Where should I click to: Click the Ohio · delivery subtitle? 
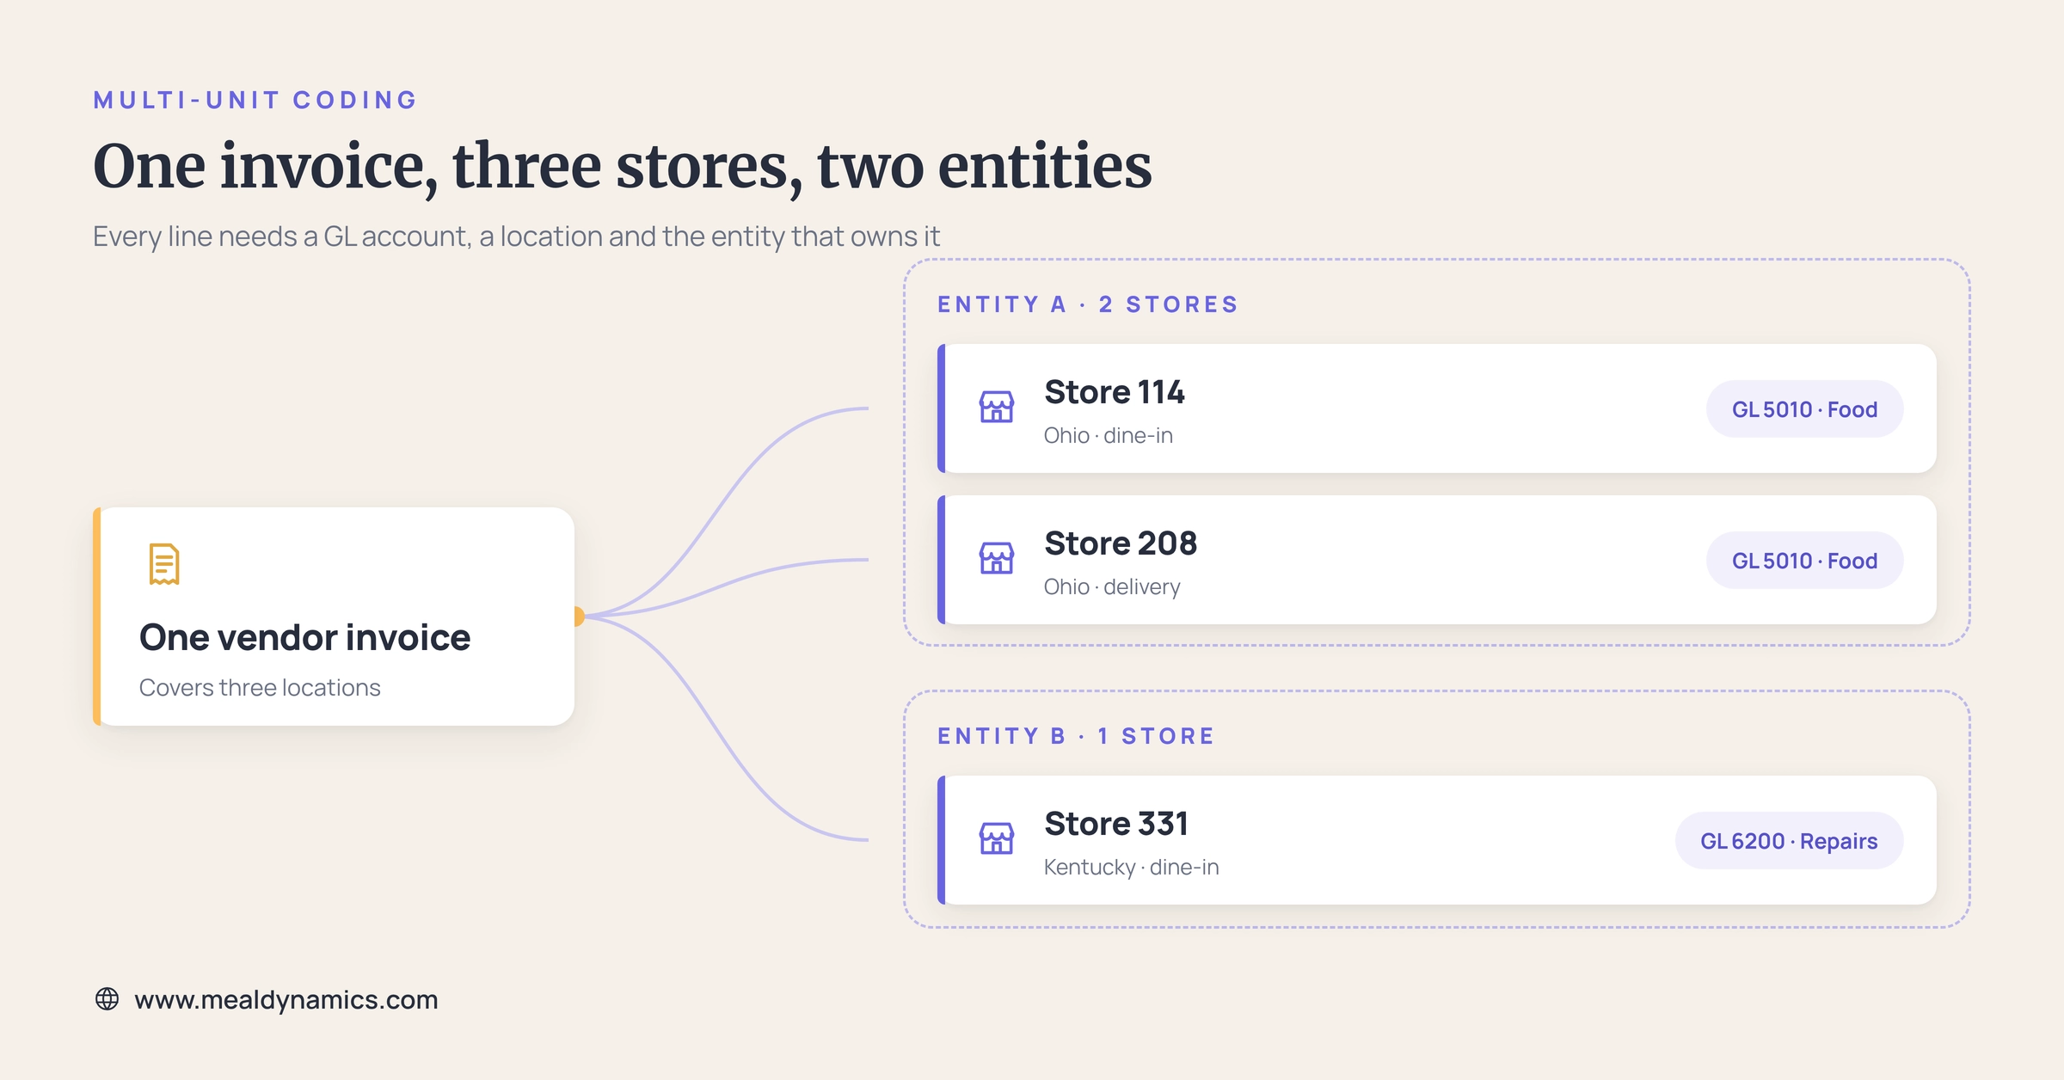[x=1111, y=586]
